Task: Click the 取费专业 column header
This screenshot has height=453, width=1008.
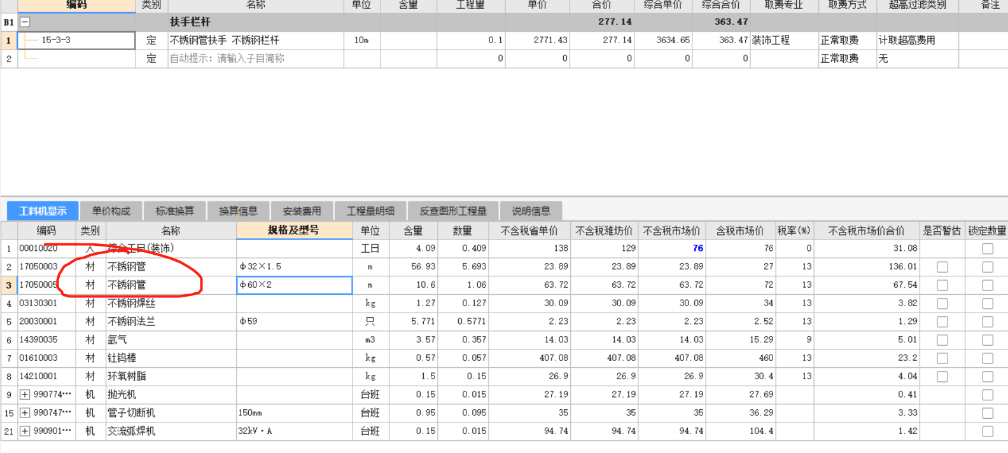Action: [783, 5]
